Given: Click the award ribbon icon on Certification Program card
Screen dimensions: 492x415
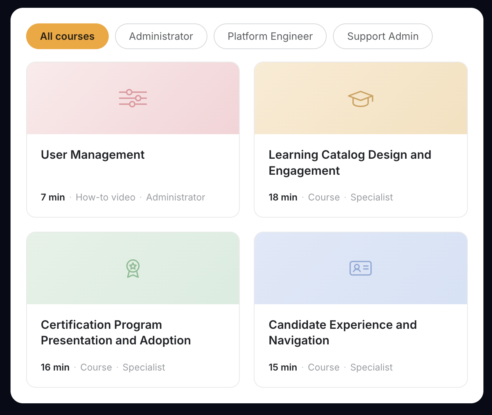Looking at the screenshot, I should (x=133, y=268).
